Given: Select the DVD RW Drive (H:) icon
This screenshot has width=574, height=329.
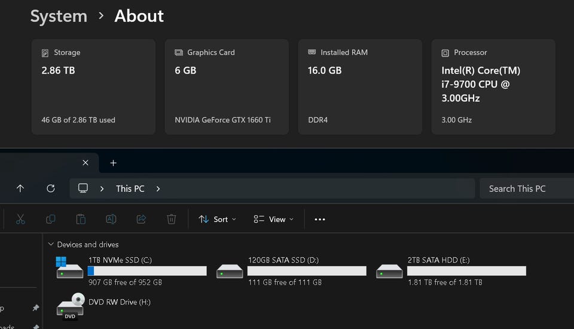Looking at the screenshot, I should coord(71,306).
